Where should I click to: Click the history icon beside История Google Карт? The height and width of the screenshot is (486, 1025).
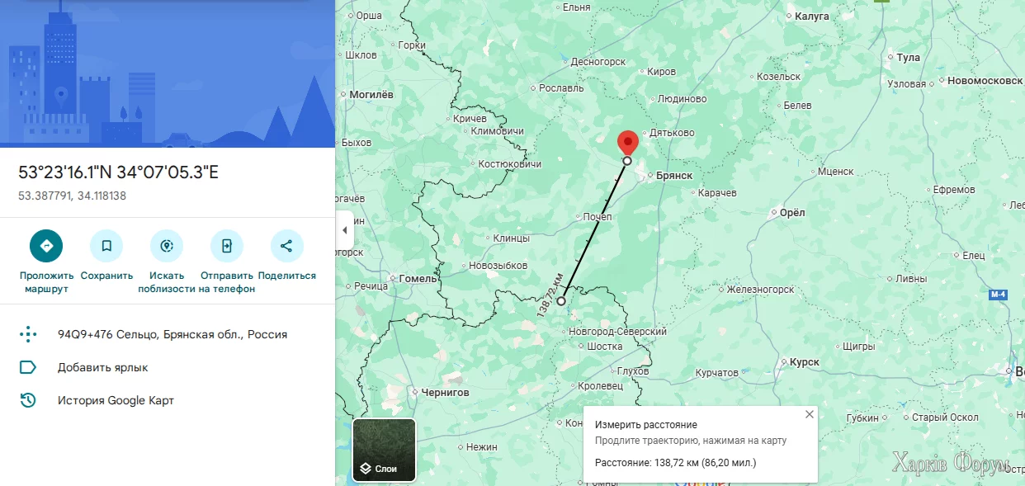tap(28, 400)
